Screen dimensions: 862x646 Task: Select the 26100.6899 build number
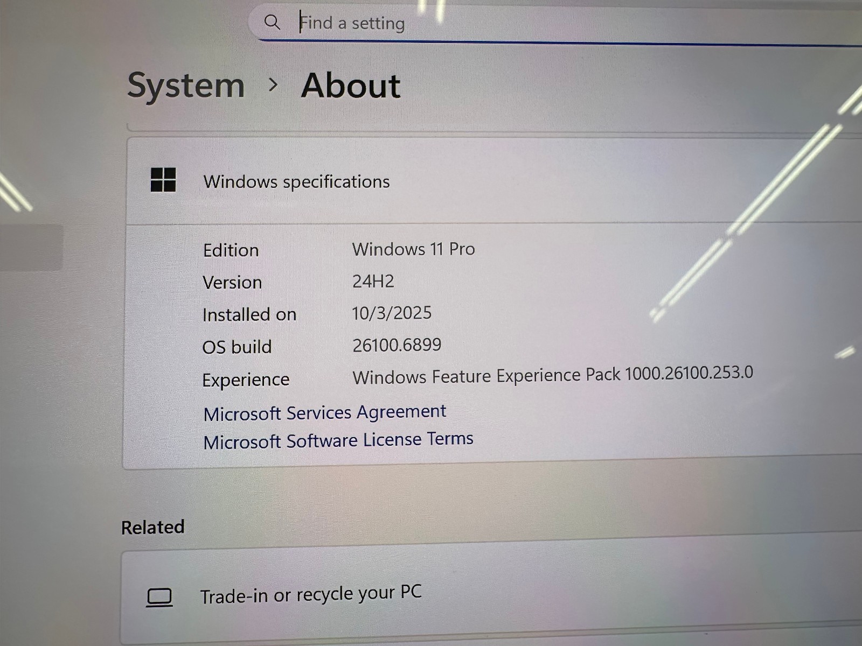[397, 345]
